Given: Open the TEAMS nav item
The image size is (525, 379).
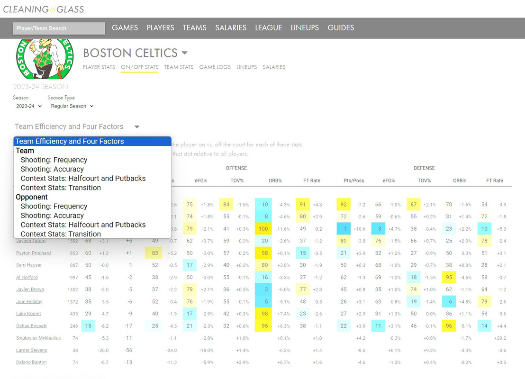Looking at the screenshot, I should click(x=195, y=28).
